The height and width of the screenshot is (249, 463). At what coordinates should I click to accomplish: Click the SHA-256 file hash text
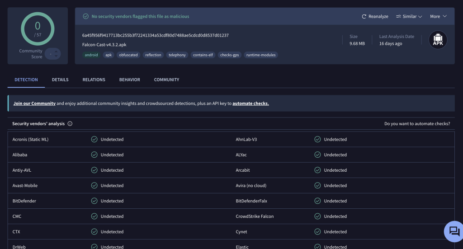[x=156, y=35]
